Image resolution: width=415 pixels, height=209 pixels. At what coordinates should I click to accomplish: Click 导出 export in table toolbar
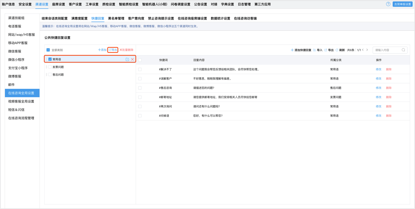(329, 50)
